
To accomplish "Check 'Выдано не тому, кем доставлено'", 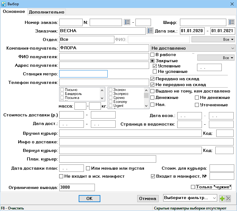I will (x=153, y=91).
